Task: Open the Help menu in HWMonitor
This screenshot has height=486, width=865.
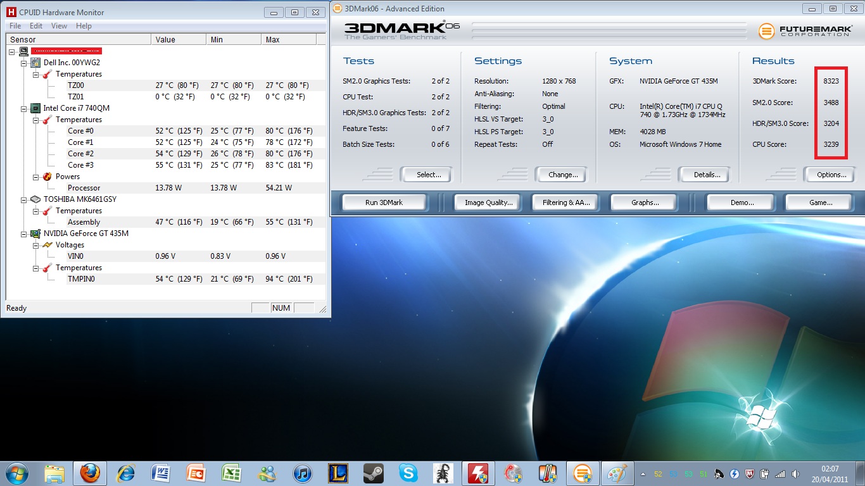Action: [84, 26]
